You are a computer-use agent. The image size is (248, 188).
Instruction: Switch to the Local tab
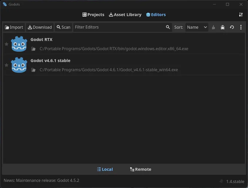pyautogui.click(x=105, y=169)
